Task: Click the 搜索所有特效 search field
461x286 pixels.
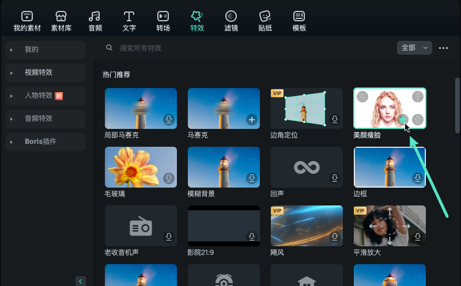Action: coord(141,48)
